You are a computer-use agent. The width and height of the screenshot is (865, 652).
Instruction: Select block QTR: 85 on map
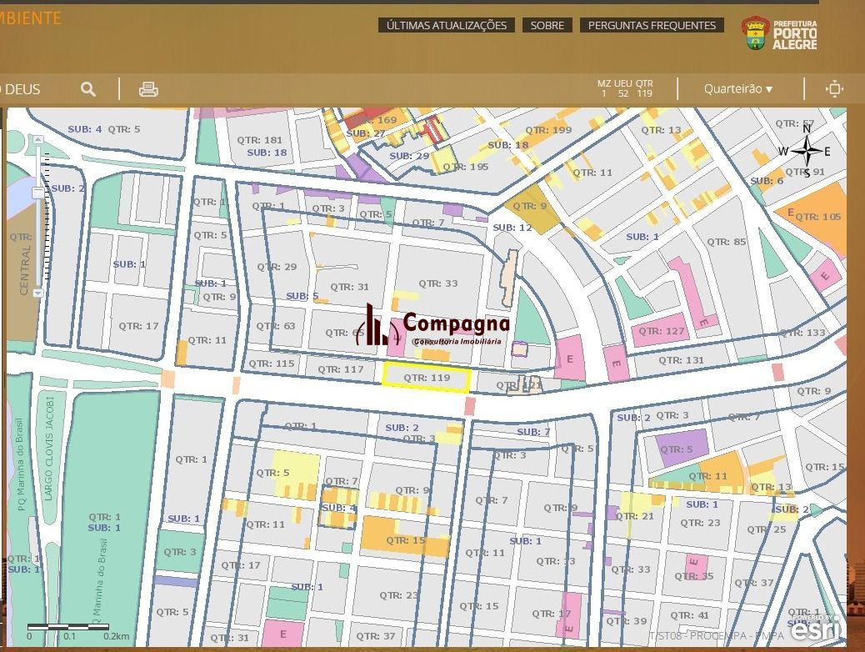726,241
